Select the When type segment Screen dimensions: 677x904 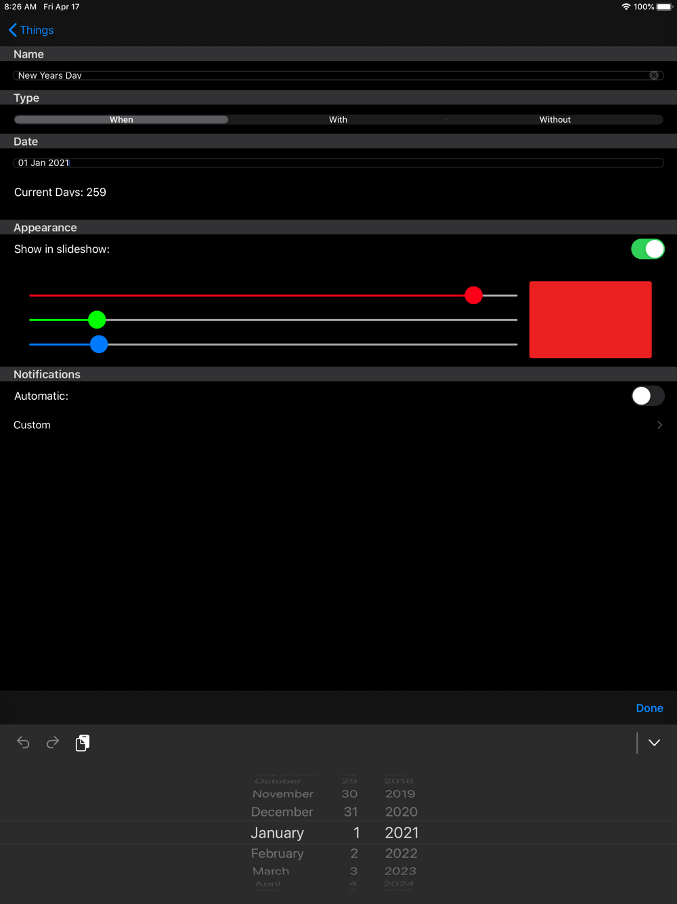(x=121, y=119)
